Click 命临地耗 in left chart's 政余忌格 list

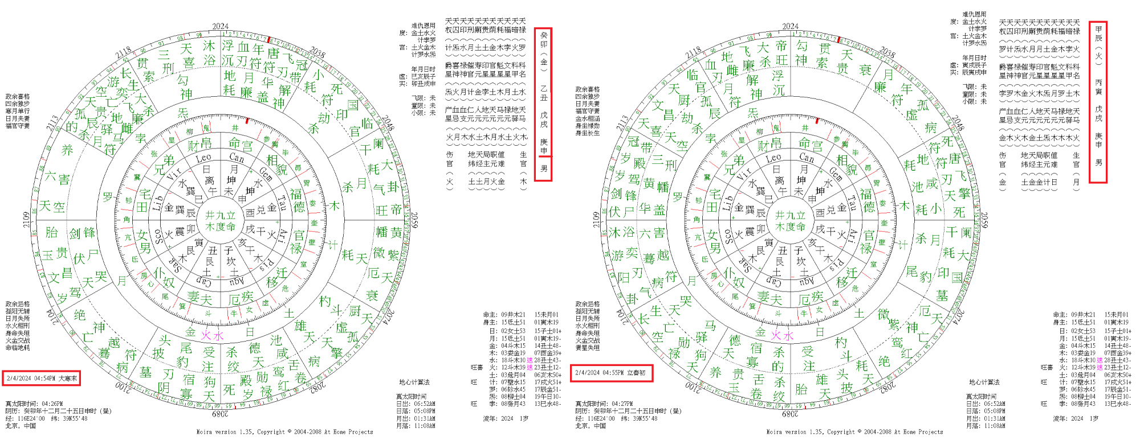(x=18, y=348)
